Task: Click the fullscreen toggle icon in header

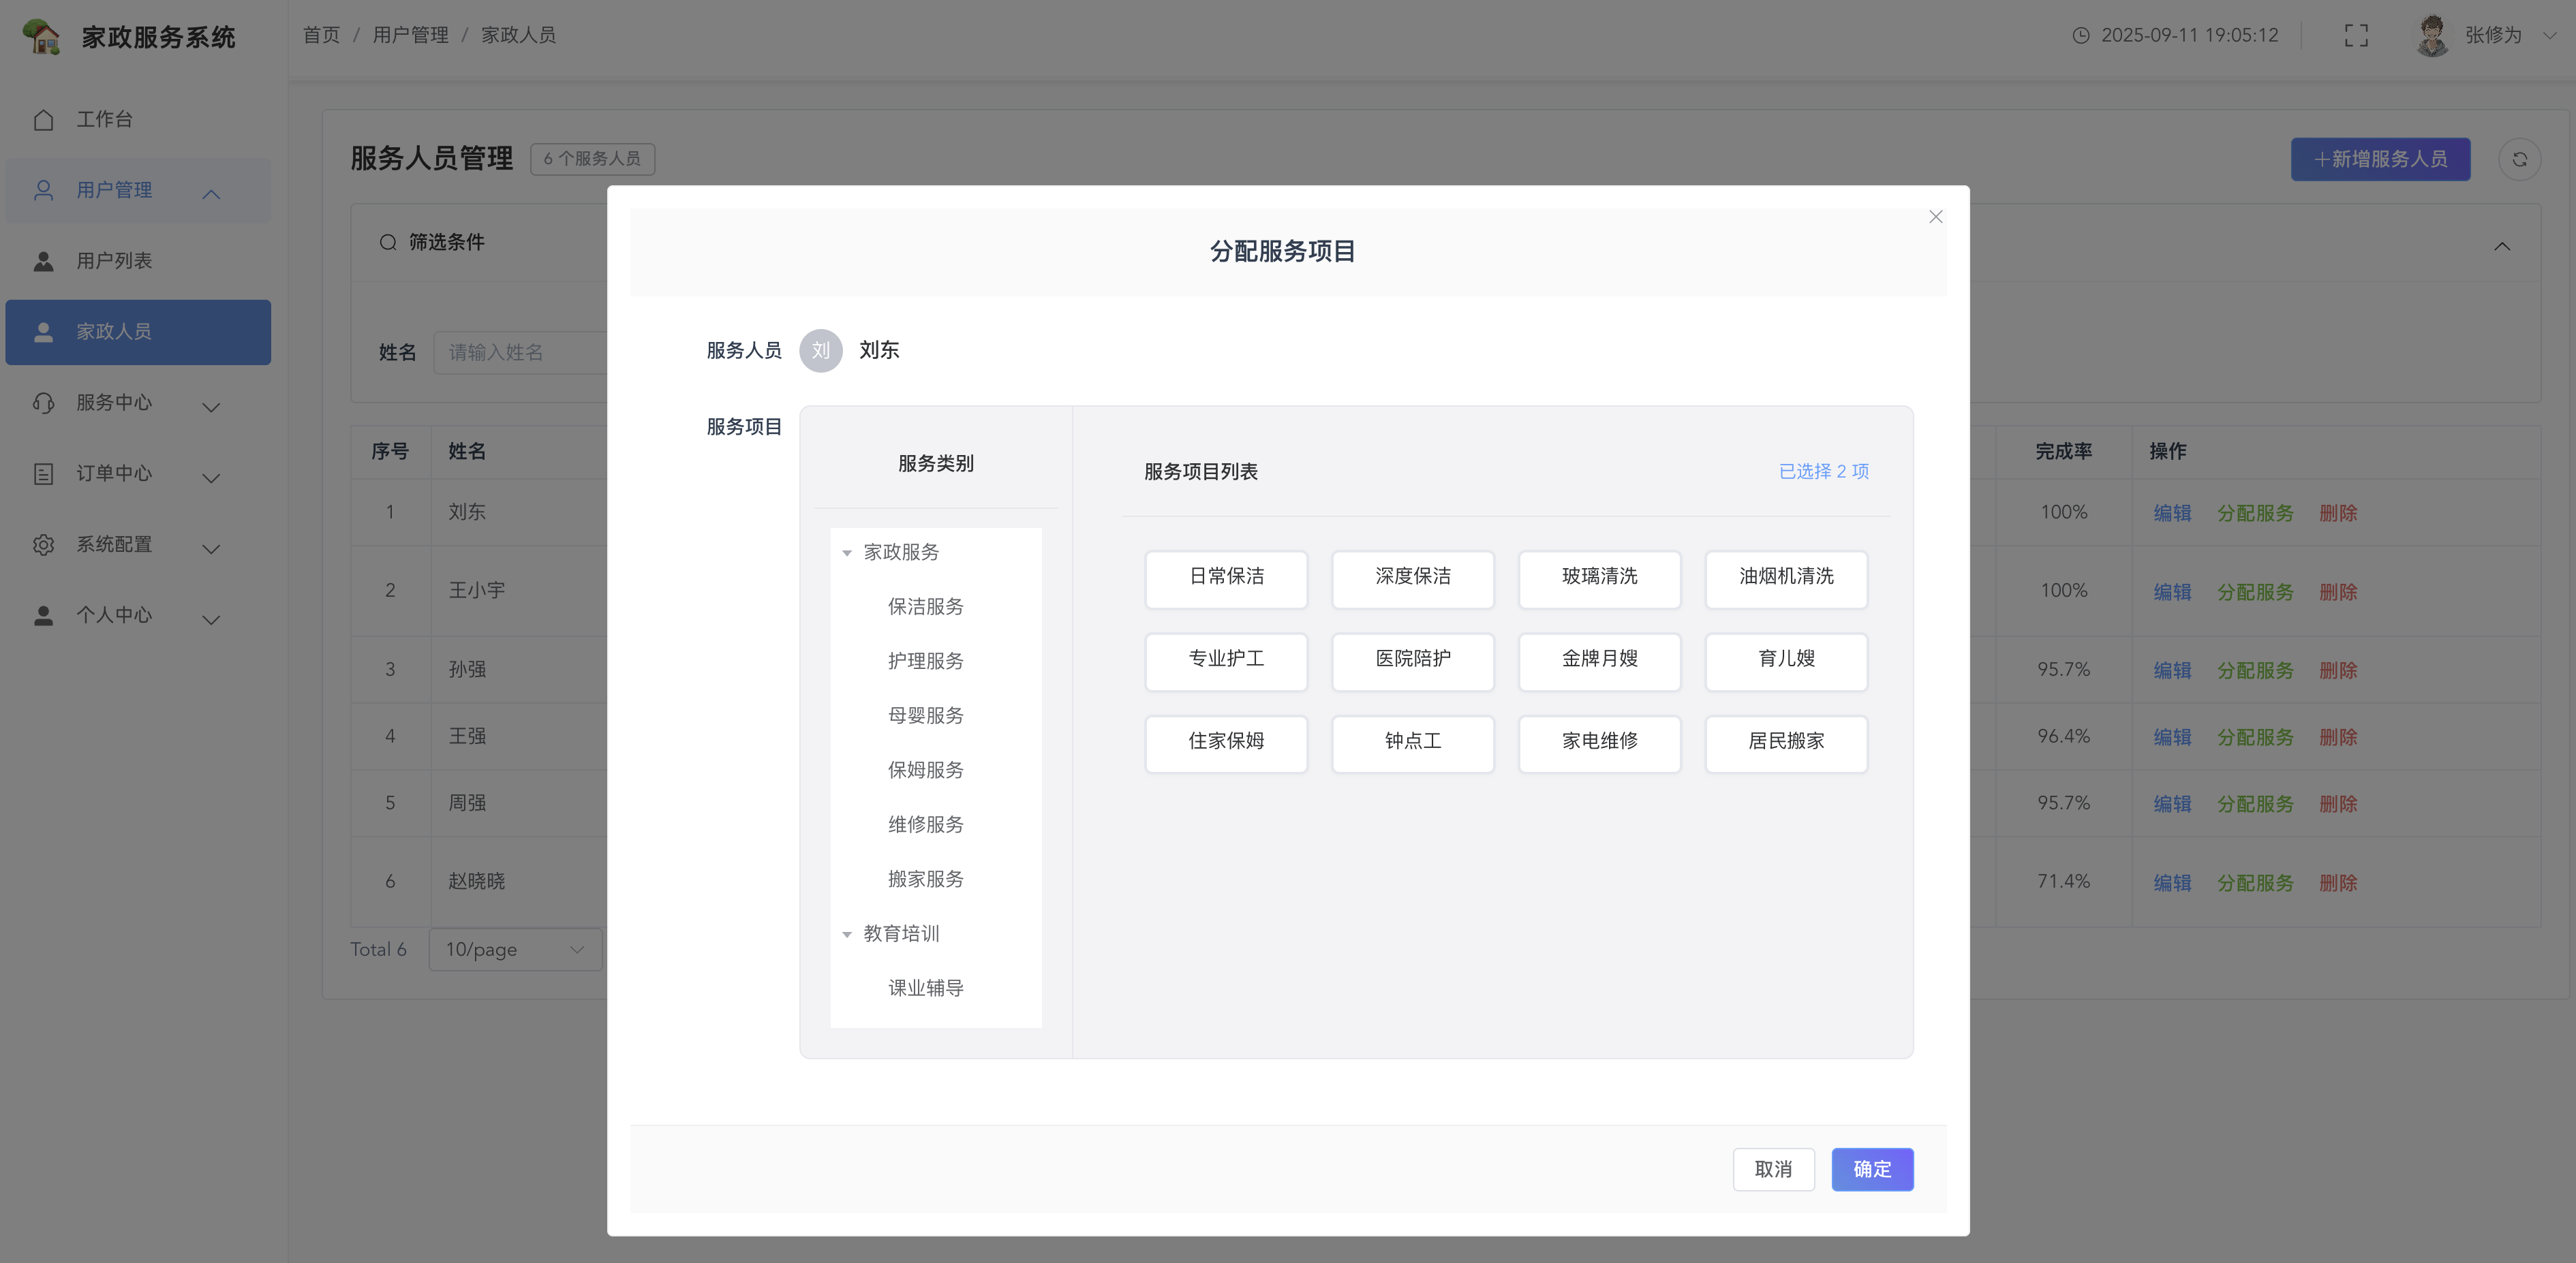Action: [x=2356, y=36]
